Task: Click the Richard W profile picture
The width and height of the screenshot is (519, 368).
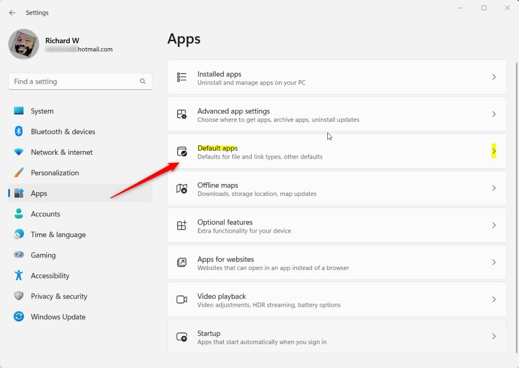Action: (23, 44)
